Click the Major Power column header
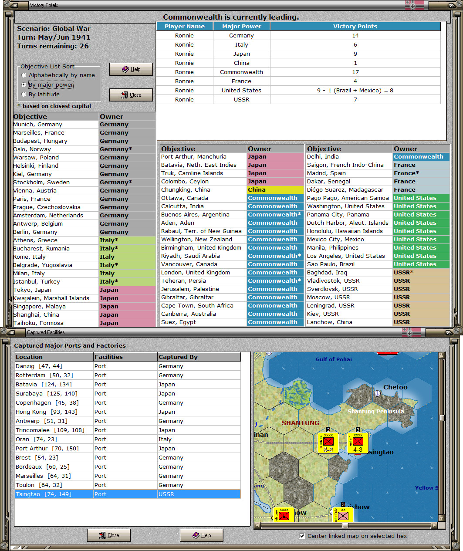463x551 pixels. pyautogui.click(x=242, y=27)
